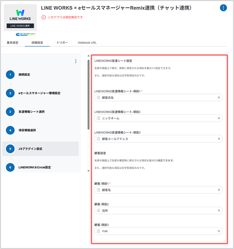Switch to the 基本設定 tab

12,42
